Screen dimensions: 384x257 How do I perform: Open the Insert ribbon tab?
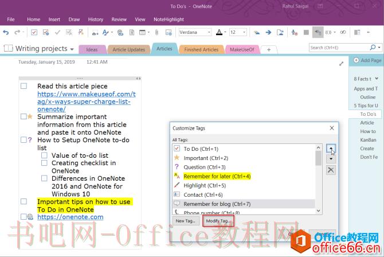[54, 20]
